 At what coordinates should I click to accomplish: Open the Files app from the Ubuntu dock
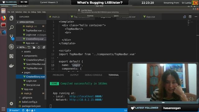click(3, 11)
